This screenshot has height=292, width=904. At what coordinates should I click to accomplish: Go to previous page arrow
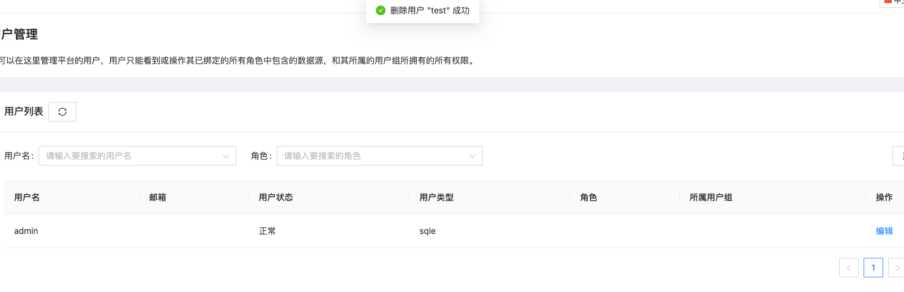click(849, 268)
